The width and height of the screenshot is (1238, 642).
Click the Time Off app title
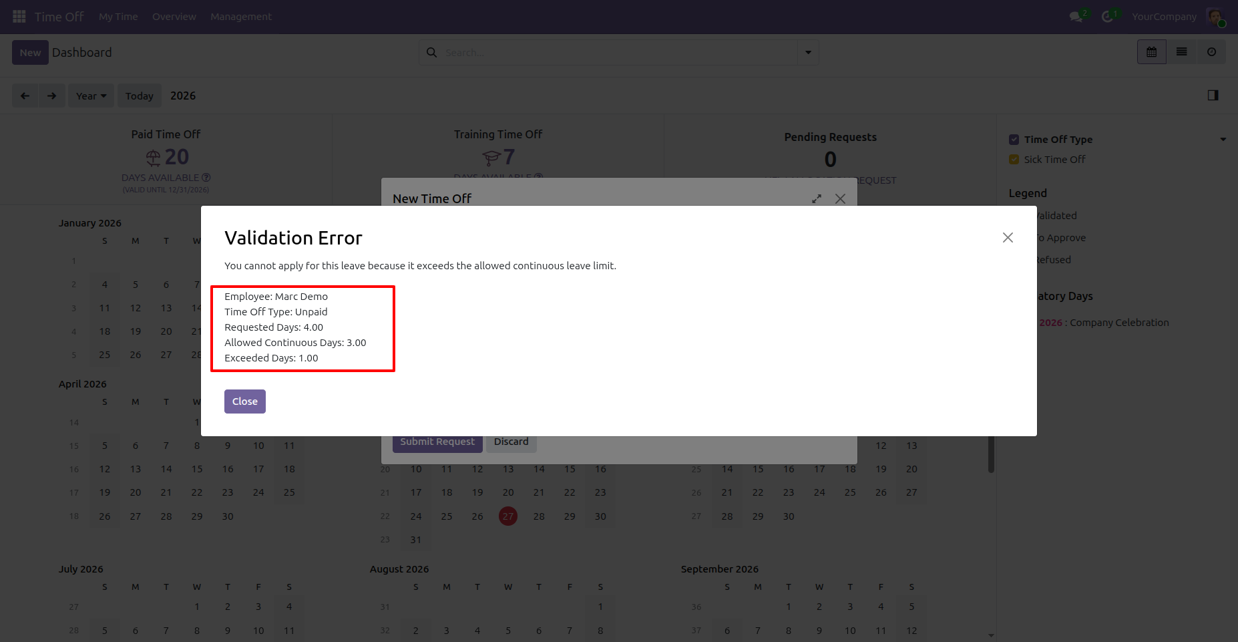(x=59, y=17)
